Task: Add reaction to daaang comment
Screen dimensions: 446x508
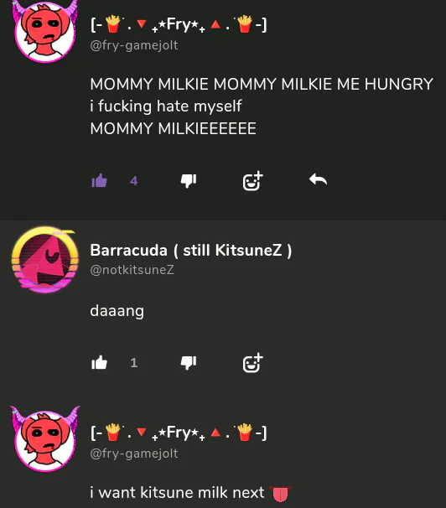Action: (x=253, y=362)
